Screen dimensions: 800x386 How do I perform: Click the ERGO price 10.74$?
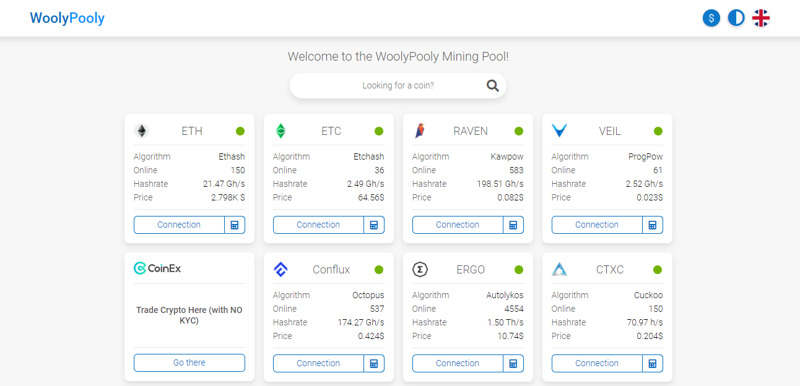click(x=511, y=336)
